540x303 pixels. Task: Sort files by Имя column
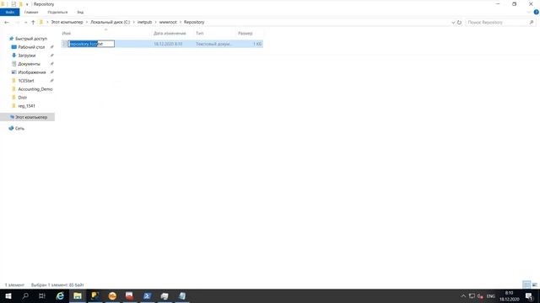67,34
